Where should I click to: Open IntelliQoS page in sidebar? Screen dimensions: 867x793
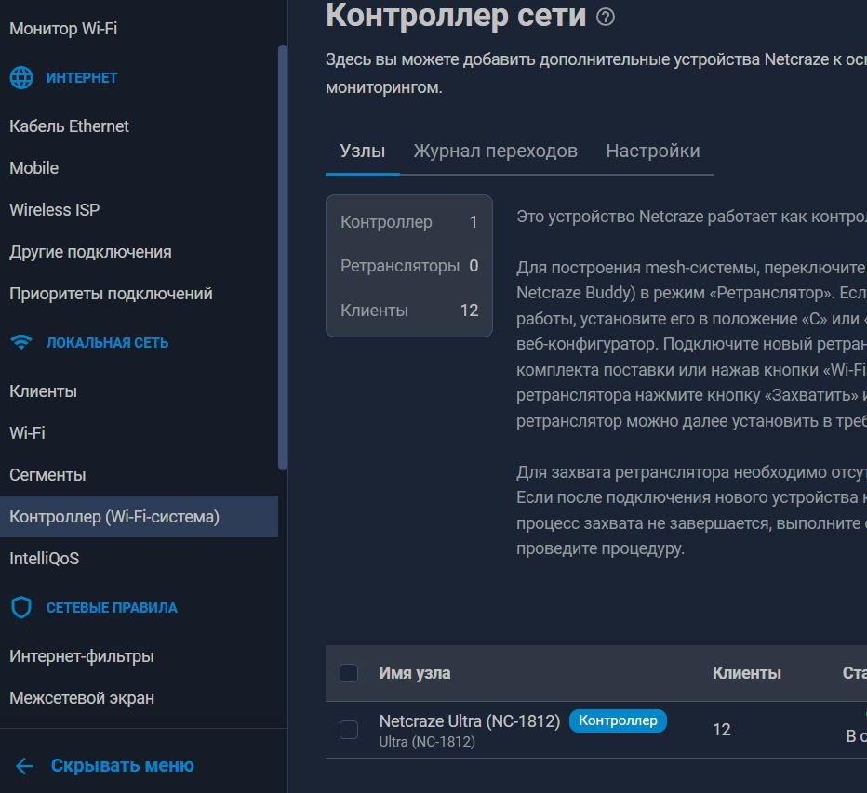[45, 559]
